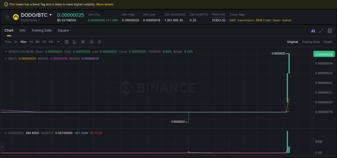The width and height of the screenshot is (337, 158).
Task: Open the extra time intervals dropdown
Action: (x=58, y=42)
